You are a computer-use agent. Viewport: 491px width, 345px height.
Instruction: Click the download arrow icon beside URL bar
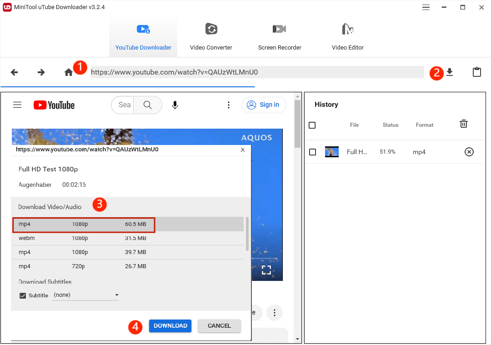coord(450,72)
